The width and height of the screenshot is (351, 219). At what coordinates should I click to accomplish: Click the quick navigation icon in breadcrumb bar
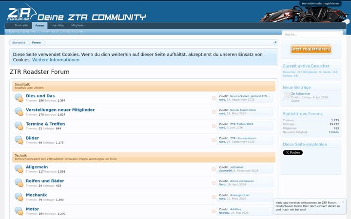point(275,43)
